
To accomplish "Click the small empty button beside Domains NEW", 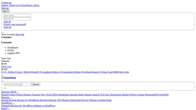I will click(x=18, y=93).
